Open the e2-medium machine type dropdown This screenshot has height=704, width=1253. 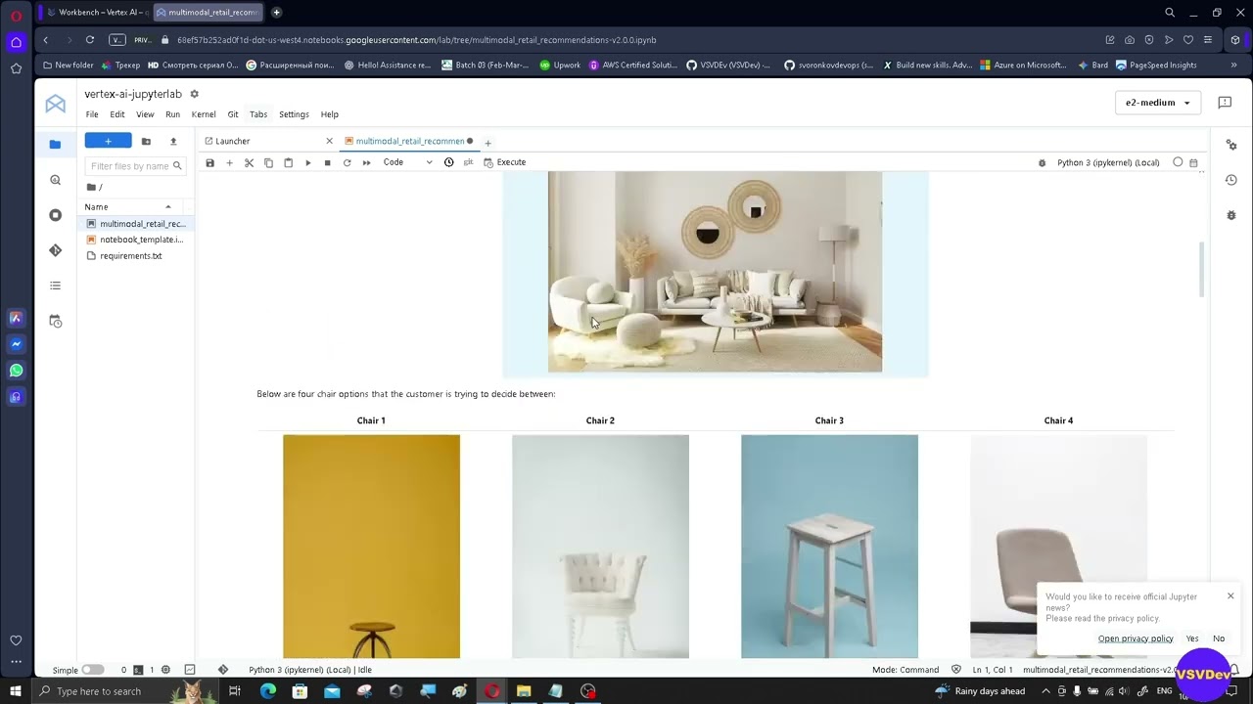point(1158,103)
